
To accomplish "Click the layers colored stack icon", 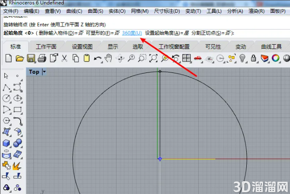I will [x=264, y=58].
